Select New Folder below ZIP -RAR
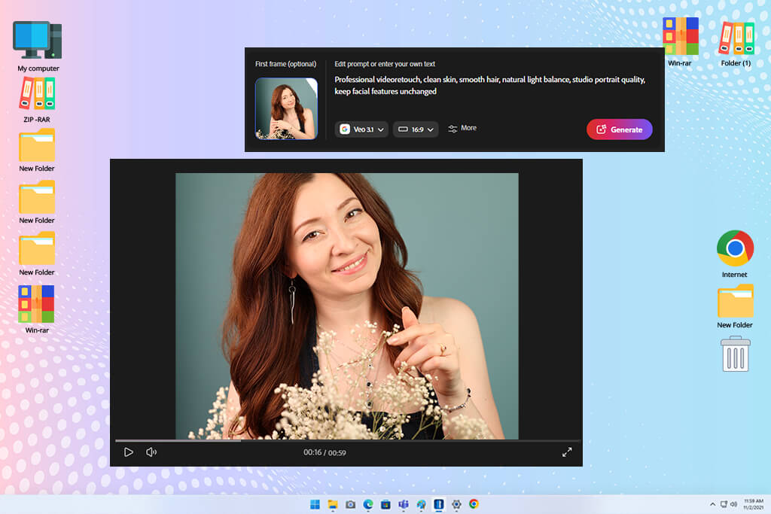Viewport: 771px width, 514px height. 37,151
